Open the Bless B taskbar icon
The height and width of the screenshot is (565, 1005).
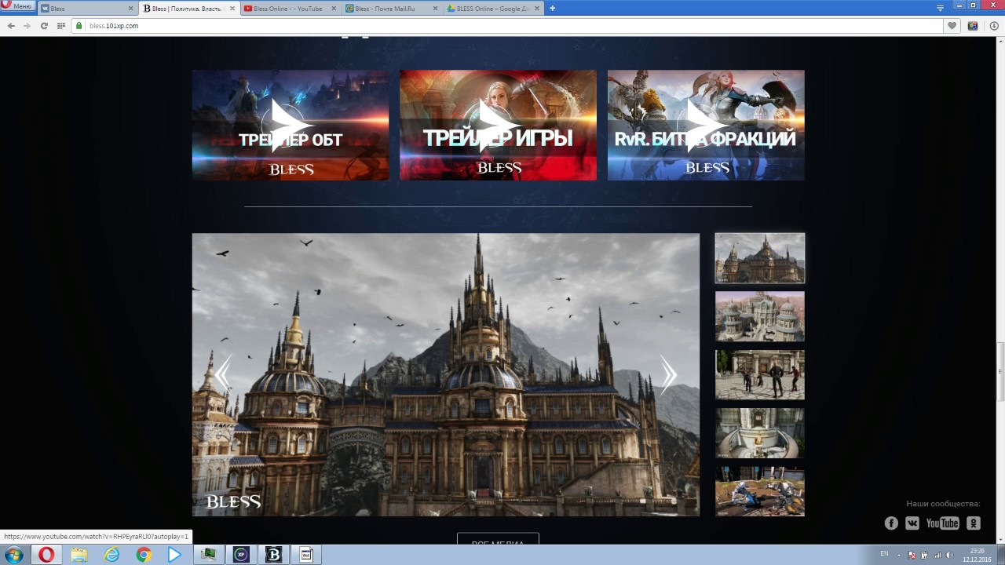273,555
